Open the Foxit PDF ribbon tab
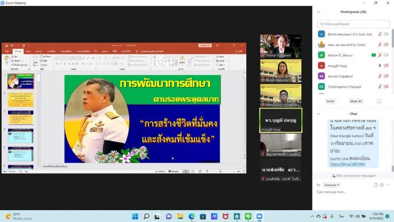This screenshot has height=222, width=394. (x=126, y=51)
